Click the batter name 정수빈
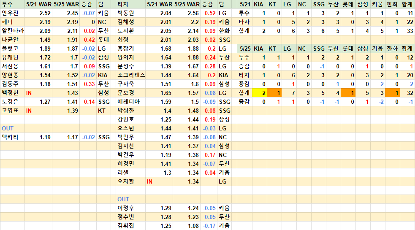The image size is (415, 230). [x=125, y=217]
